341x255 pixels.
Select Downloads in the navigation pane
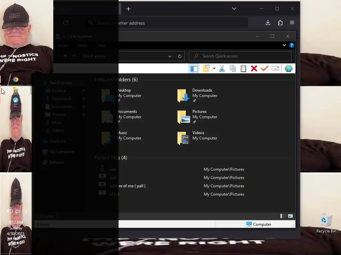pos(62,99)
